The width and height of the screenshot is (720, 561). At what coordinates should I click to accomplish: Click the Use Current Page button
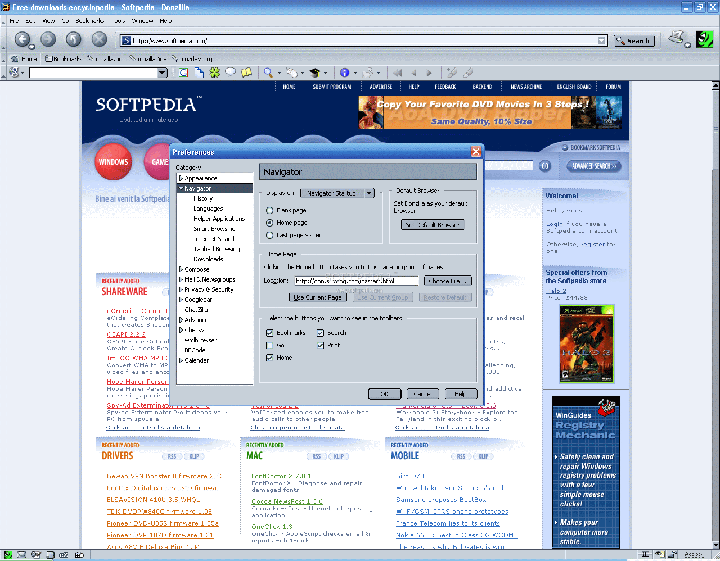coord(318,297)
